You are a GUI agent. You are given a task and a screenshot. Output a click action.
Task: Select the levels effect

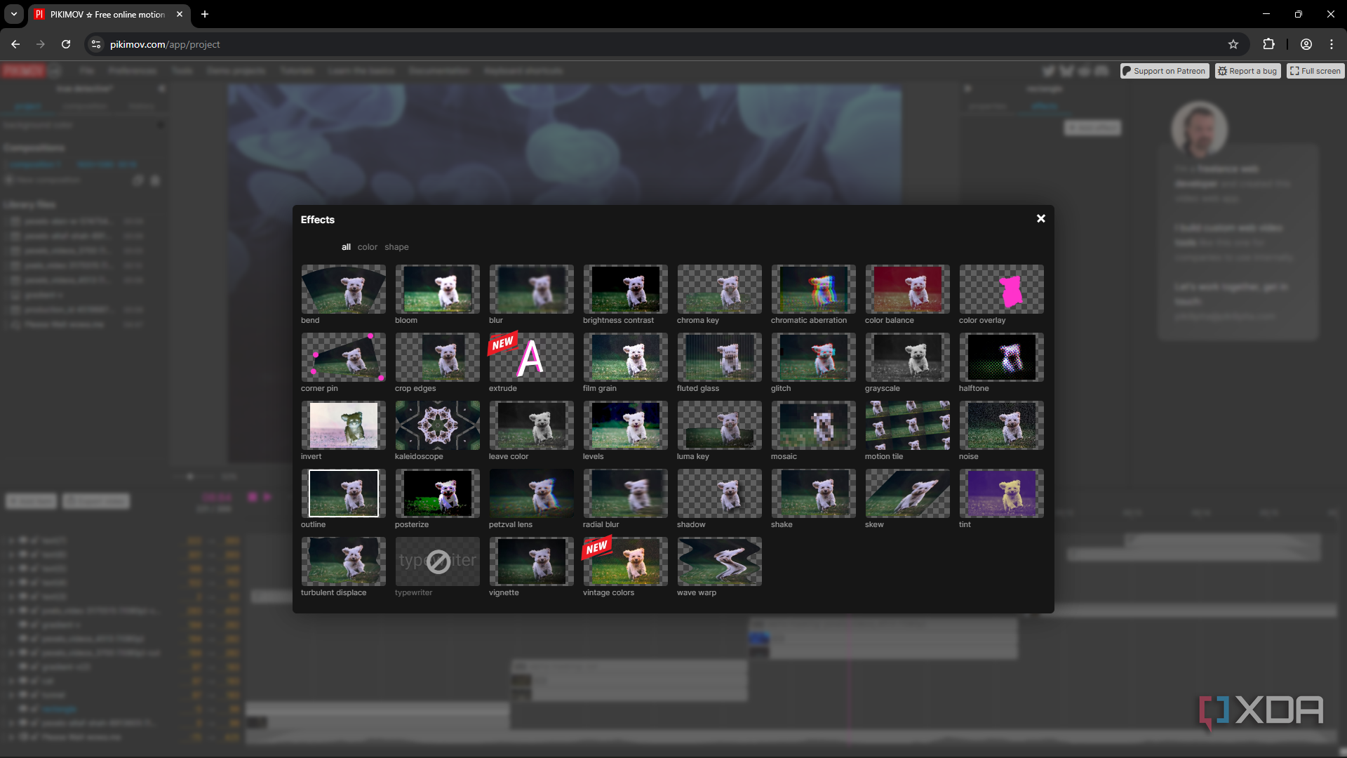(x=625, y=425)
